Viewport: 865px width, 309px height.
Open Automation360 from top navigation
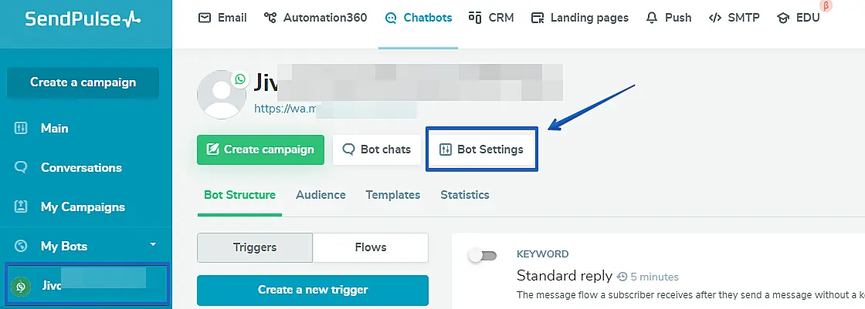point(315,18)
